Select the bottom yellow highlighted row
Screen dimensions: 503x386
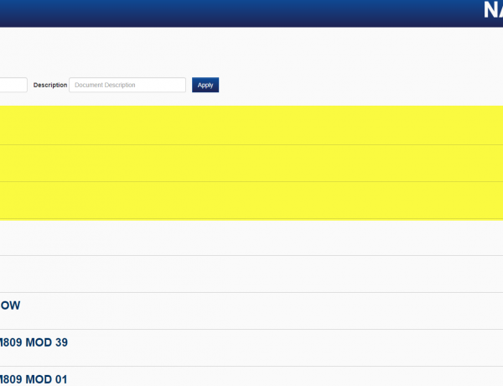point(251,200)
